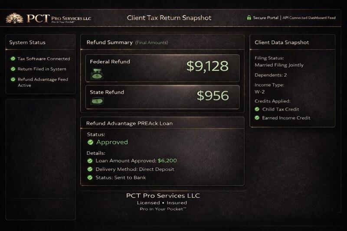
Task: Click the green Secure Portal padlock icon
Action: coord(249,17)
